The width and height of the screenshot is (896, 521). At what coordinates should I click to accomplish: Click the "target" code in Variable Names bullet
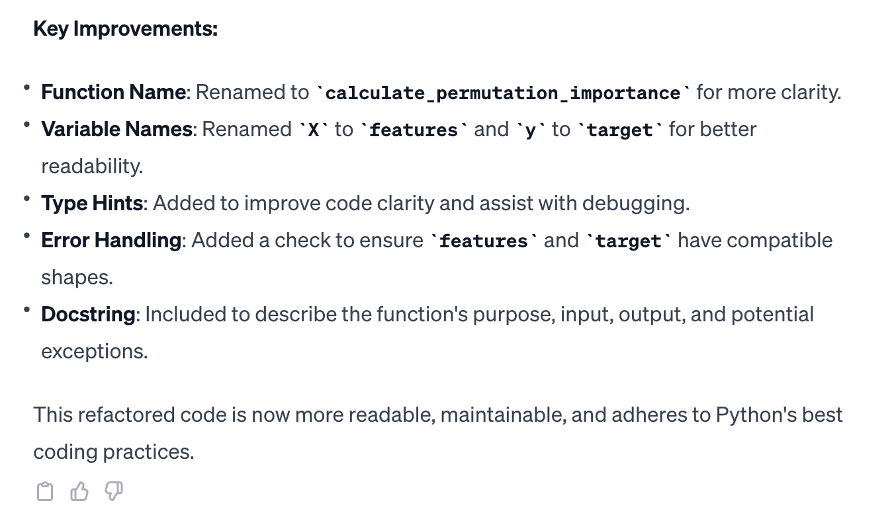619,130
